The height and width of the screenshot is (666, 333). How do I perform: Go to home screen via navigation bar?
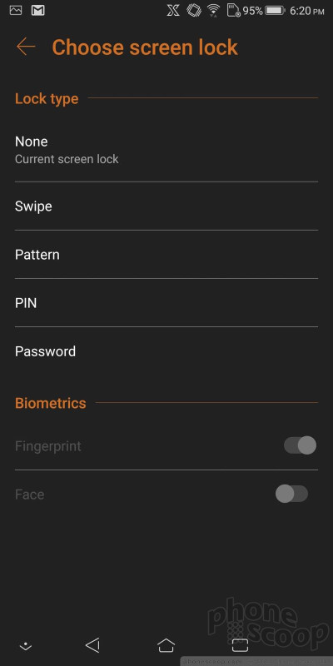(166, 645)
